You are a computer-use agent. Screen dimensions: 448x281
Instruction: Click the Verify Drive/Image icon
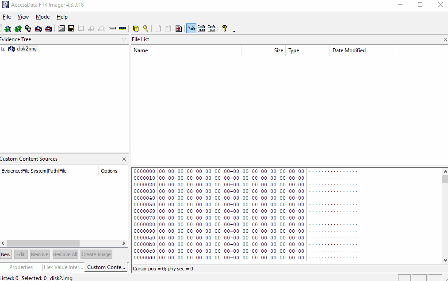tap(112, 29)
